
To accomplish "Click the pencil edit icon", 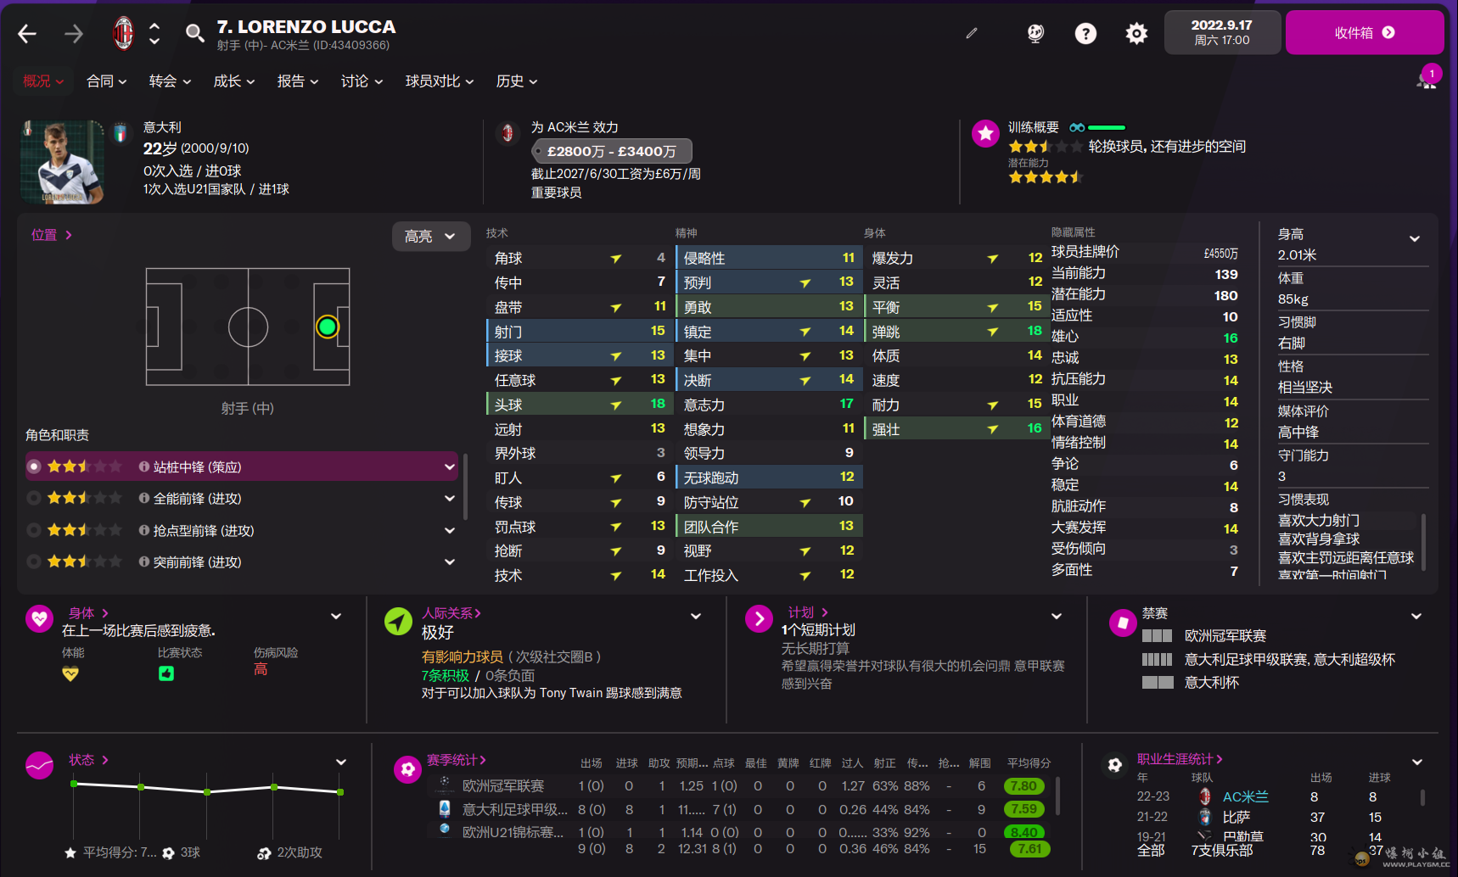I will pos(972,33).
